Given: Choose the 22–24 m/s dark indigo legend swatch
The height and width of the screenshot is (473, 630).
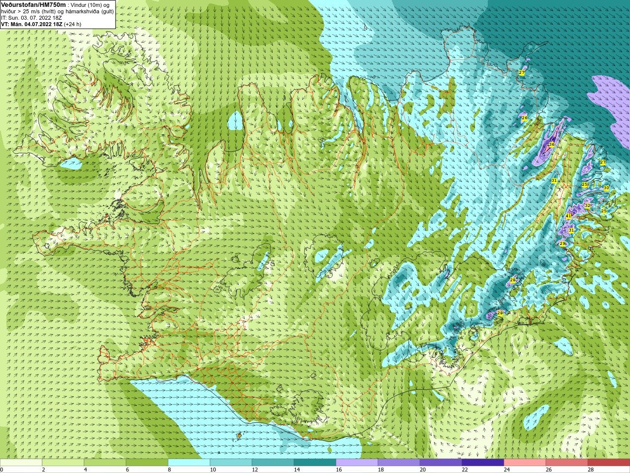Looking at the screenshot, I should tap(483, 463).
